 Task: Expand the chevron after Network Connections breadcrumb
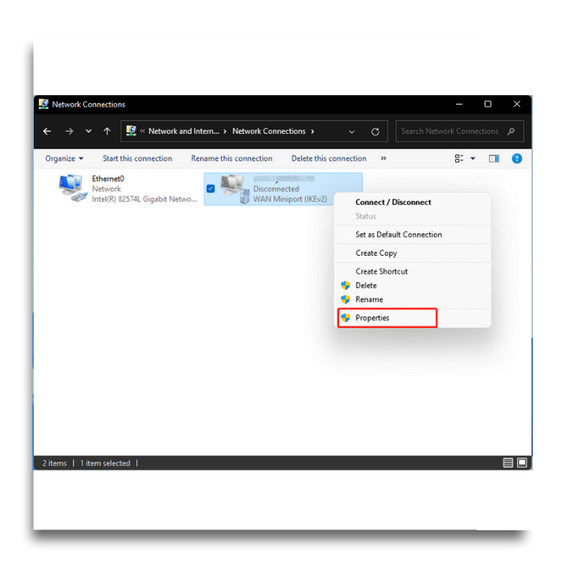click(x=312, y=132)
